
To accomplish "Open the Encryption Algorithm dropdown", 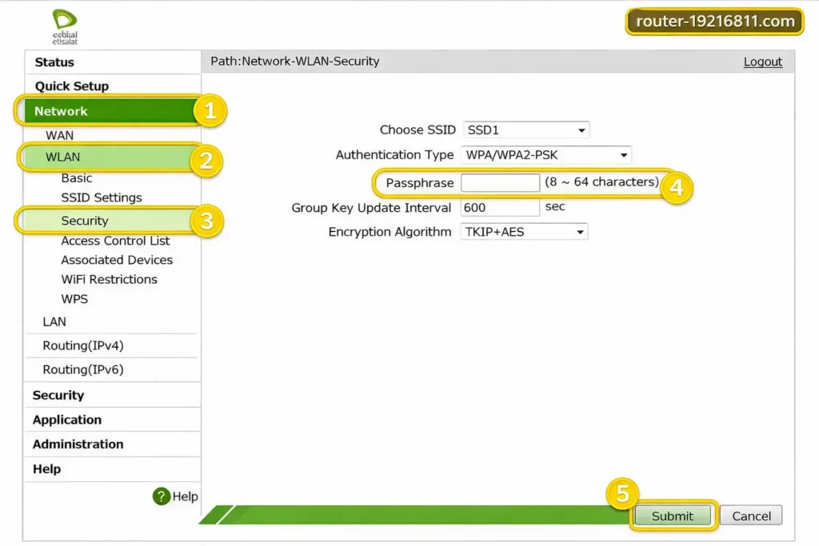I will pyautogui.click(x=524, y=232).
